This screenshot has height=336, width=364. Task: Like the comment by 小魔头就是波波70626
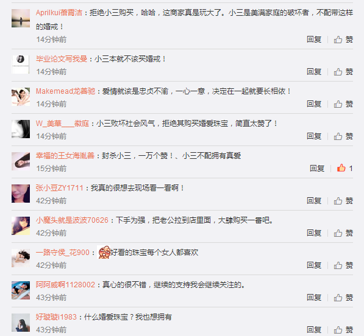[343, 233]
